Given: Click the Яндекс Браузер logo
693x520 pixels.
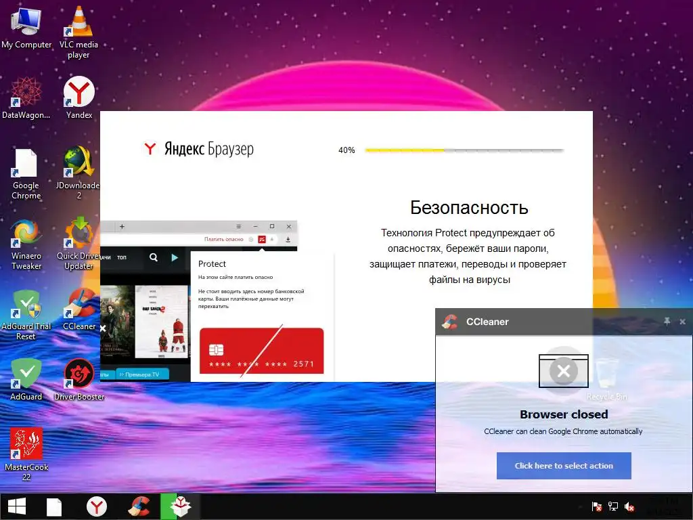Looking at the screenshot, I should [x=198, y=148].
